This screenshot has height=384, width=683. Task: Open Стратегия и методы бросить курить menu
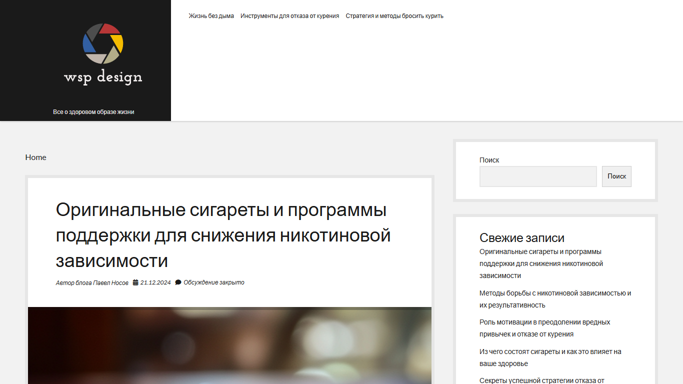[x=394, y=16]
